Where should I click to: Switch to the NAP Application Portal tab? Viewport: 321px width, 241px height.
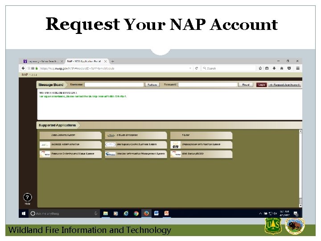pos(86,61)
